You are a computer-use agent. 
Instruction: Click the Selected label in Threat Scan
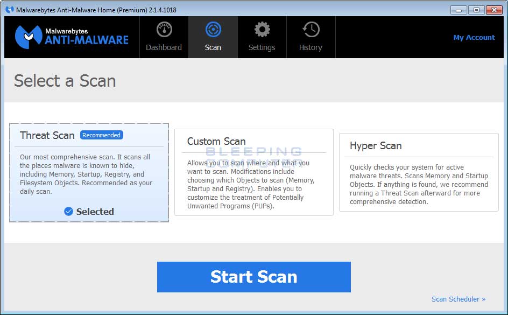[x=95, y=211]
